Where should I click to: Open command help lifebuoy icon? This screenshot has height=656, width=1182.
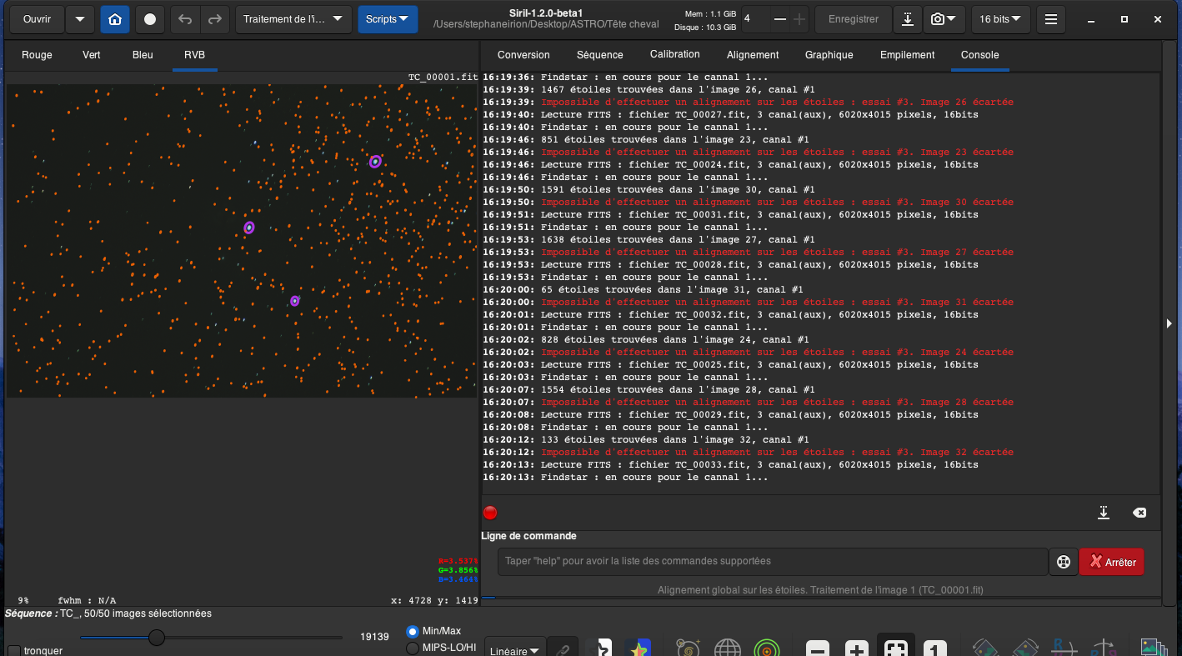pyautogui.click(x=1063, y=562)
